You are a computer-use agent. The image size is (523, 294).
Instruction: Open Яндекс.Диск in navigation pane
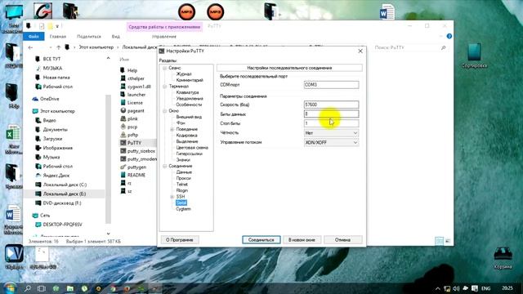pyautogui.click(x=56, y=176)
